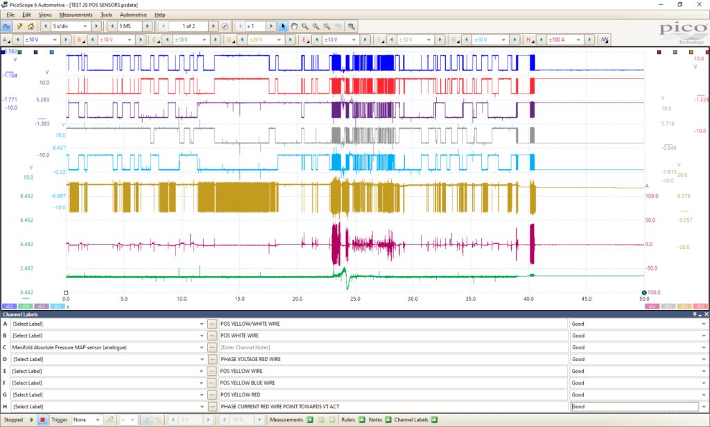Click the red stop capture button
Viewport: 710px width, 427px height.
tap(42, 420)
